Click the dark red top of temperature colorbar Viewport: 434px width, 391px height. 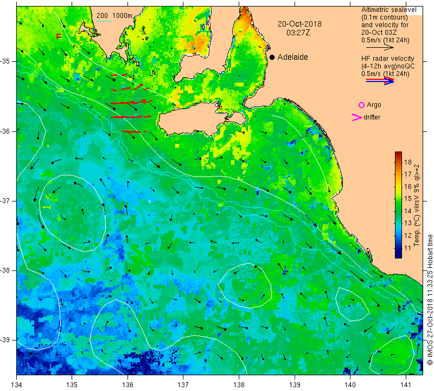point(398,154)
